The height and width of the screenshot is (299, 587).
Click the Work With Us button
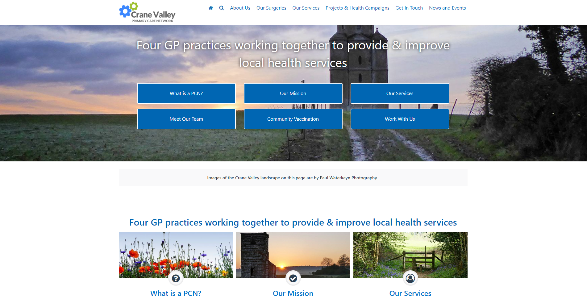[x=400, y=119]
